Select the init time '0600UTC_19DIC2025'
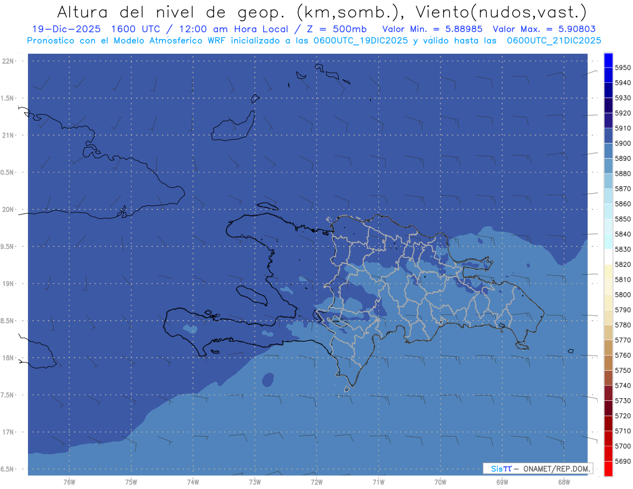The height and width of the screenshot is (489, 633). (x=359, y=41)
